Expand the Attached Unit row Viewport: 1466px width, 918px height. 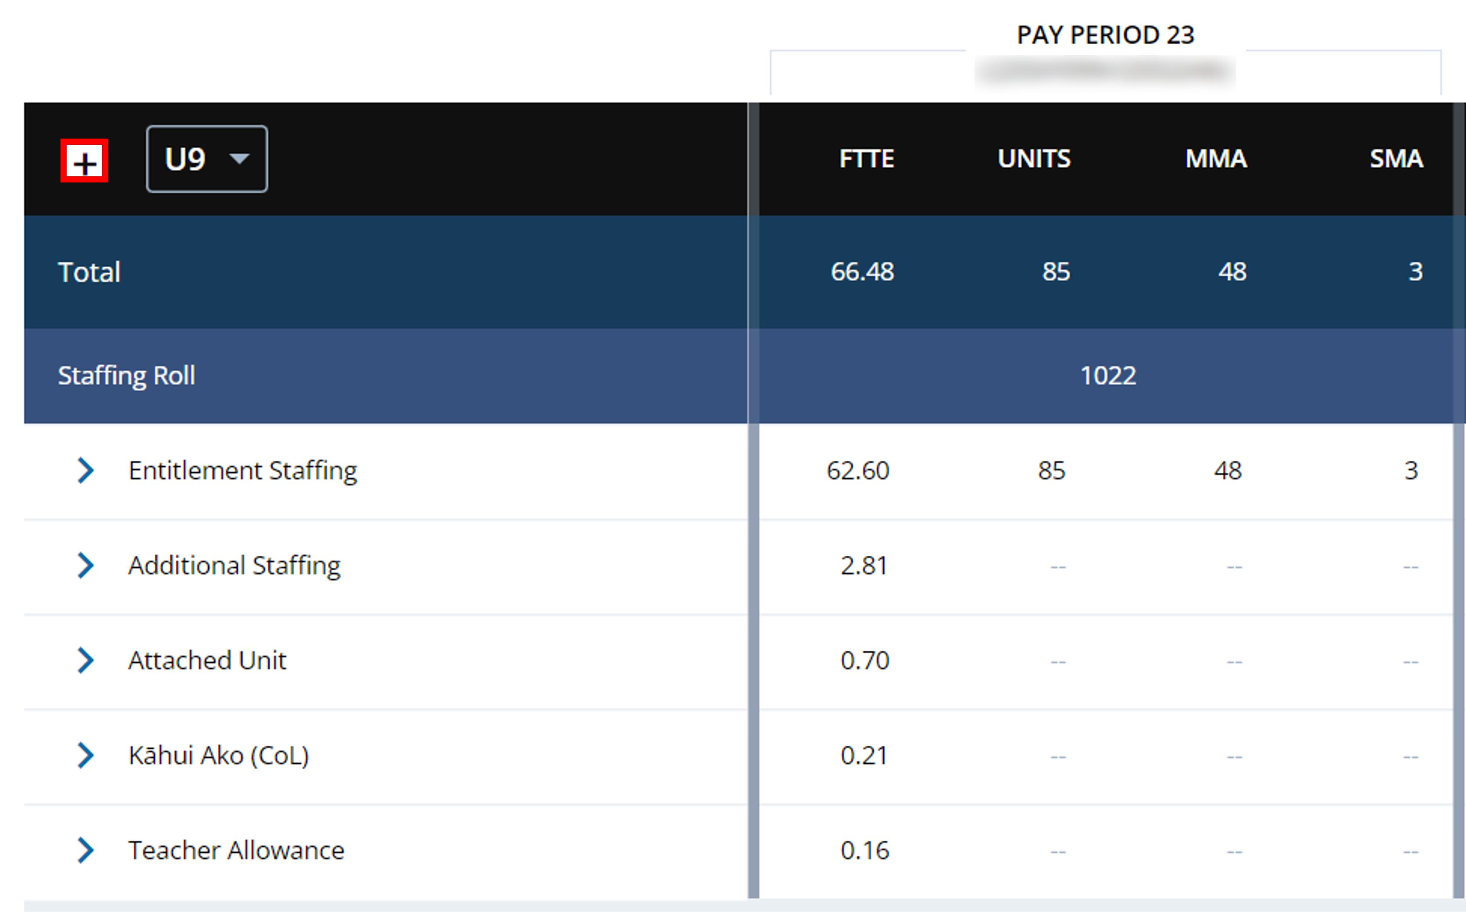click(x=85, y=661)
